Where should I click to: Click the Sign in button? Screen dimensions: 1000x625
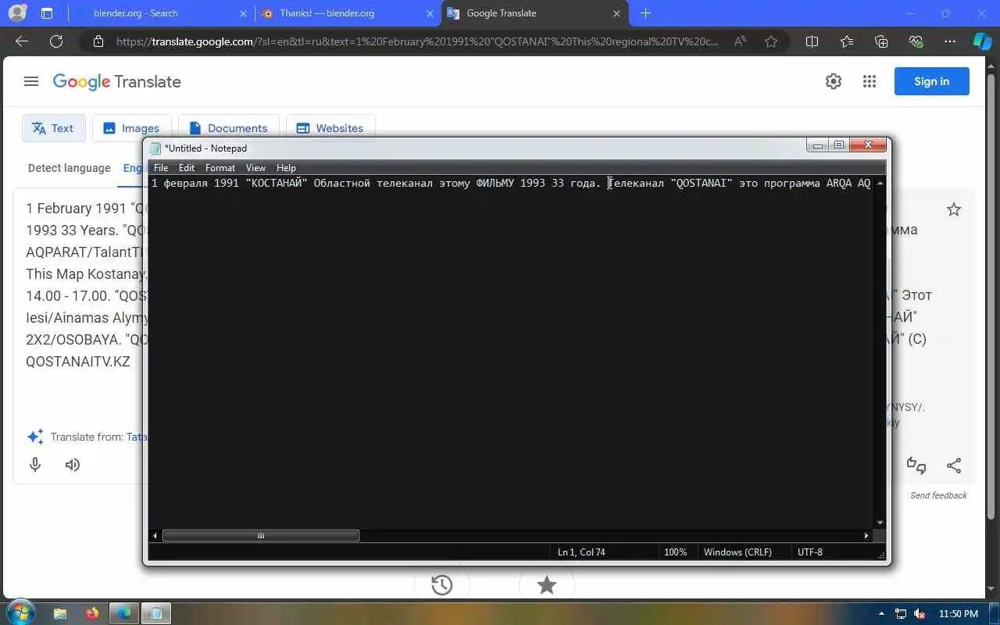pos(932,81)
